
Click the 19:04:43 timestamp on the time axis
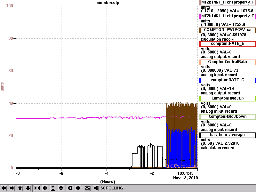[185, 173]
